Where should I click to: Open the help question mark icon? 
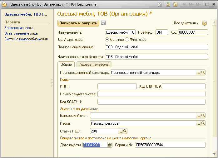(x=204, y=23)
